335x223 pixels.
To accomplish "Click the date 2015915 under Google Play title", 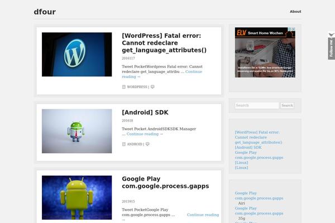I will pyautogui.click(x=128, y=201).
